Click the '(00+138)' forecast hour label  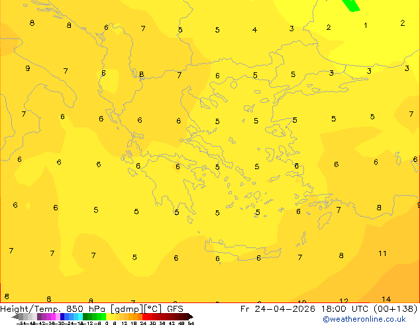[x=396, y=309]
